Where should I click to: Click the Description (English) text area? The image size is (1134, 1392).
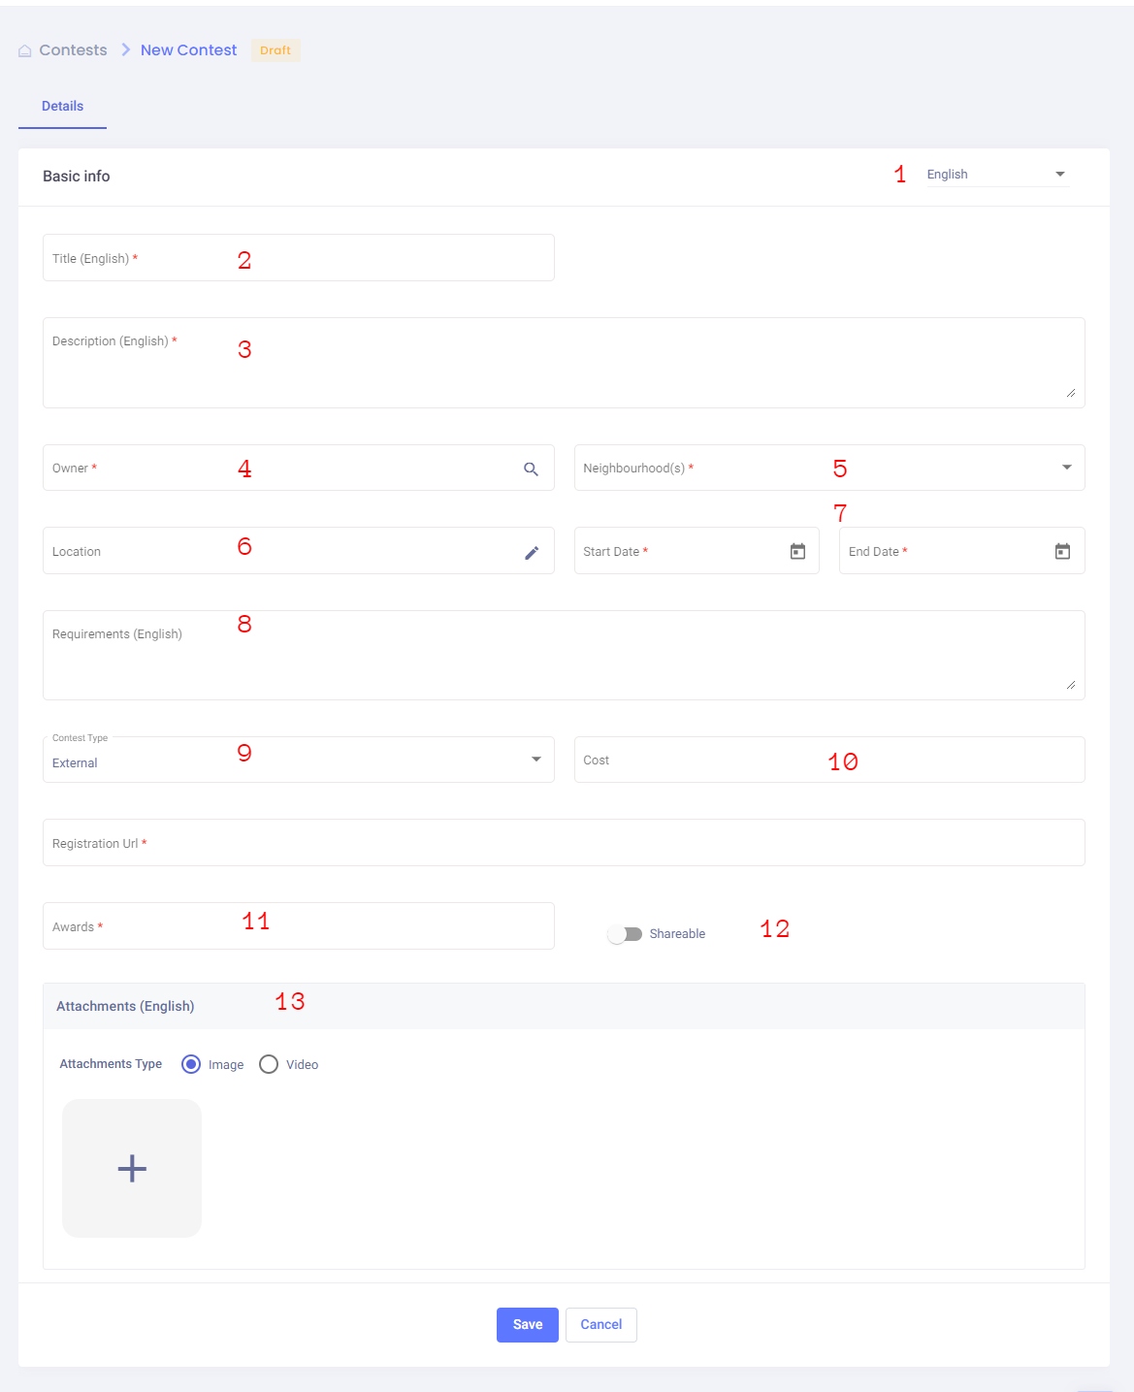563,369
